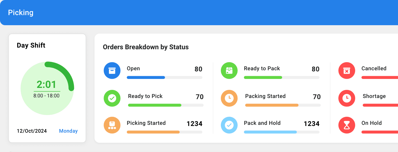Click the blue Open orders box icon

tap(112, 71)
